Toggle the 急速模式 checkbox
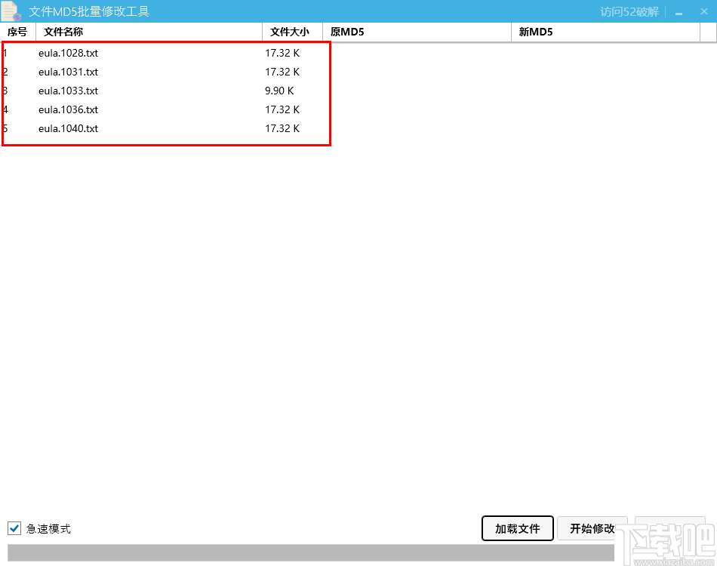Screen dimensions: 717x566 coord(14,528)
